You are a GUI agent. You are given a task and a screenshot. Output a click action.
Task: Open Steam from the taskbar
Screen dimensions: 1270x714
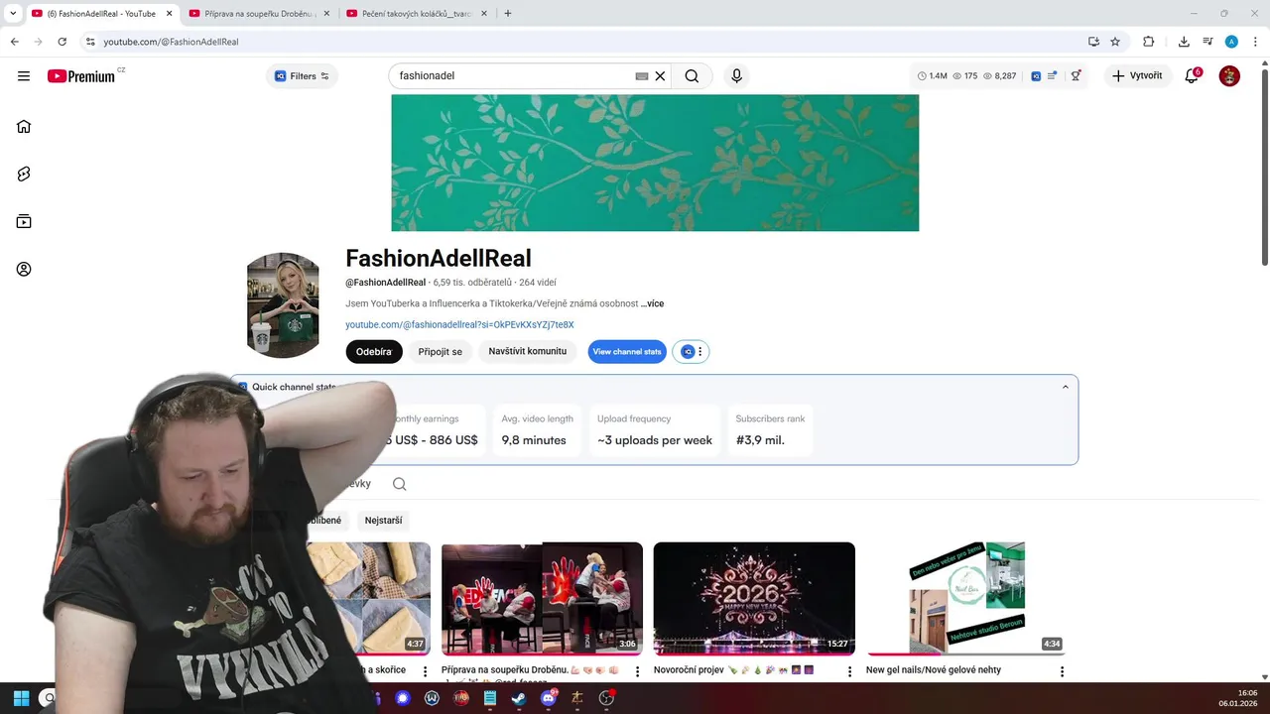pyautogui.click(x=519, y=698)
